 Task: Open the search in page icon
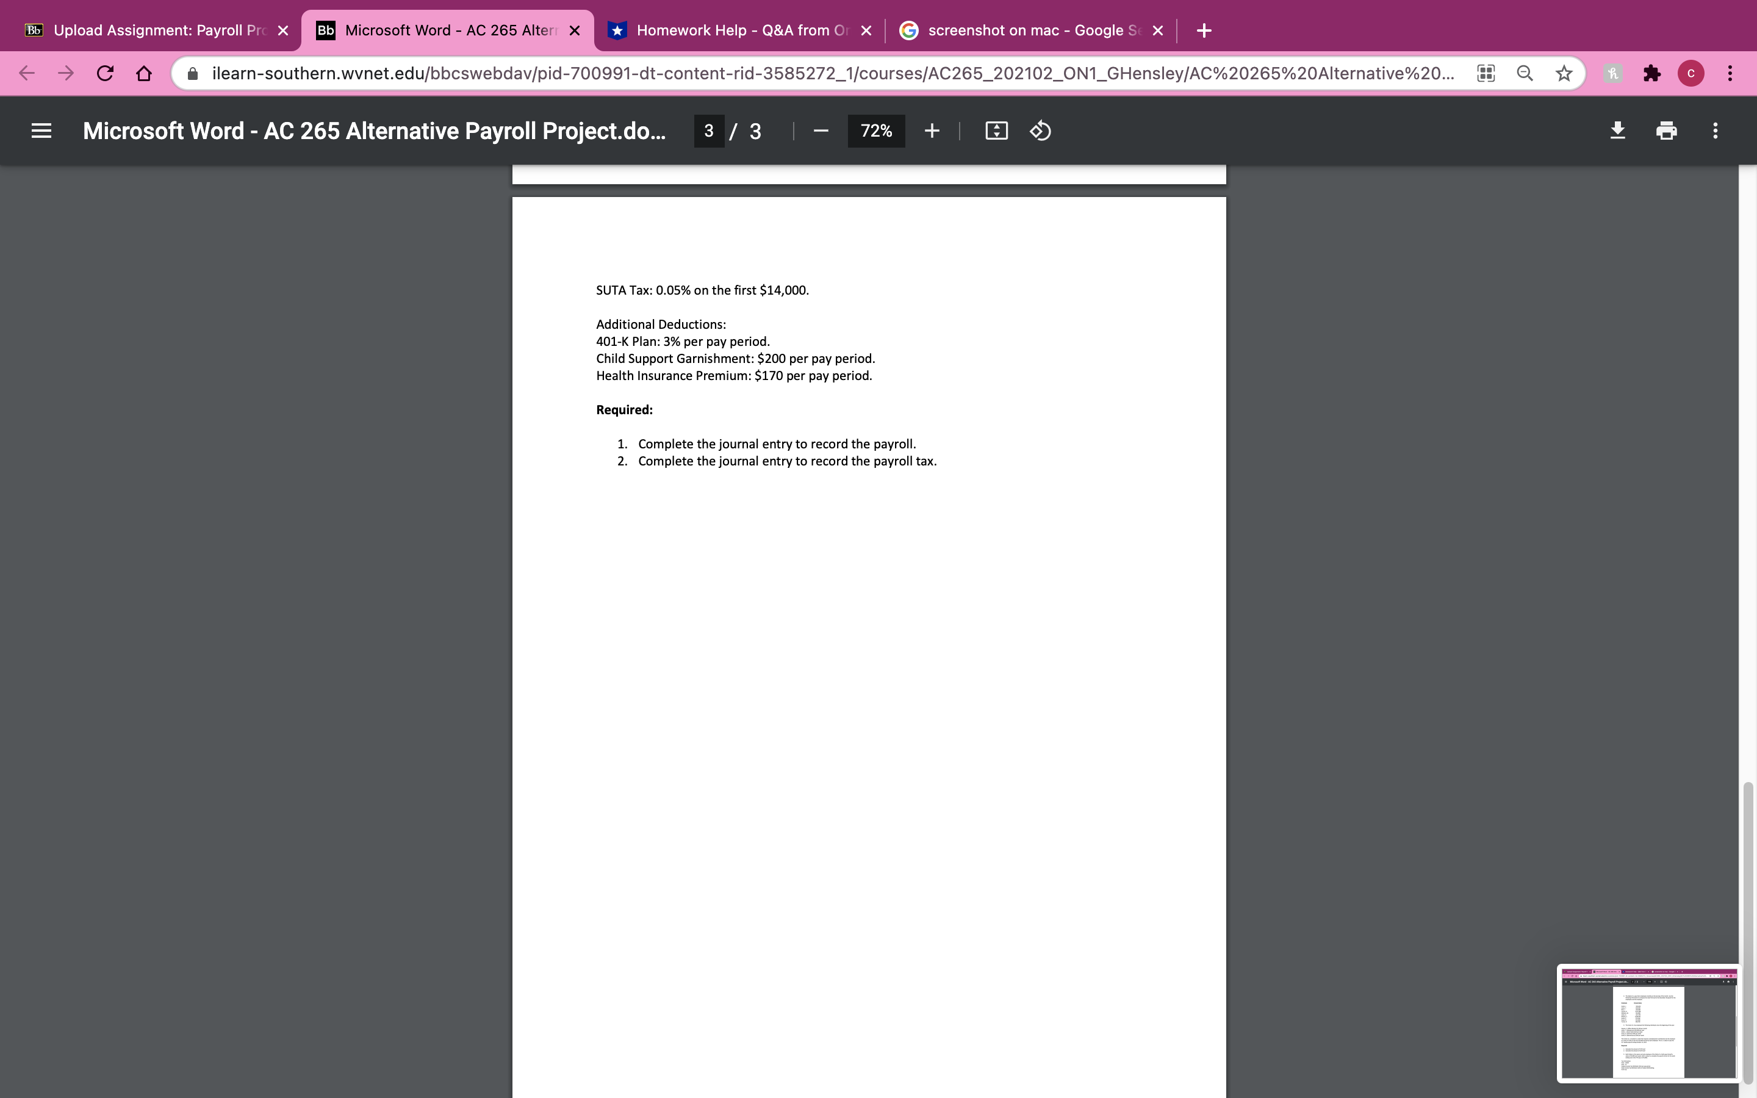(1524, 73)
